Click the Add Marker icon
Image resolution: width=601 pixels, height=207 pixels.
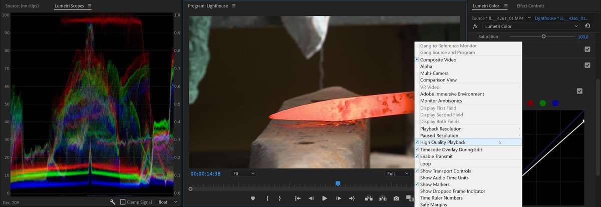pos(253,198)
